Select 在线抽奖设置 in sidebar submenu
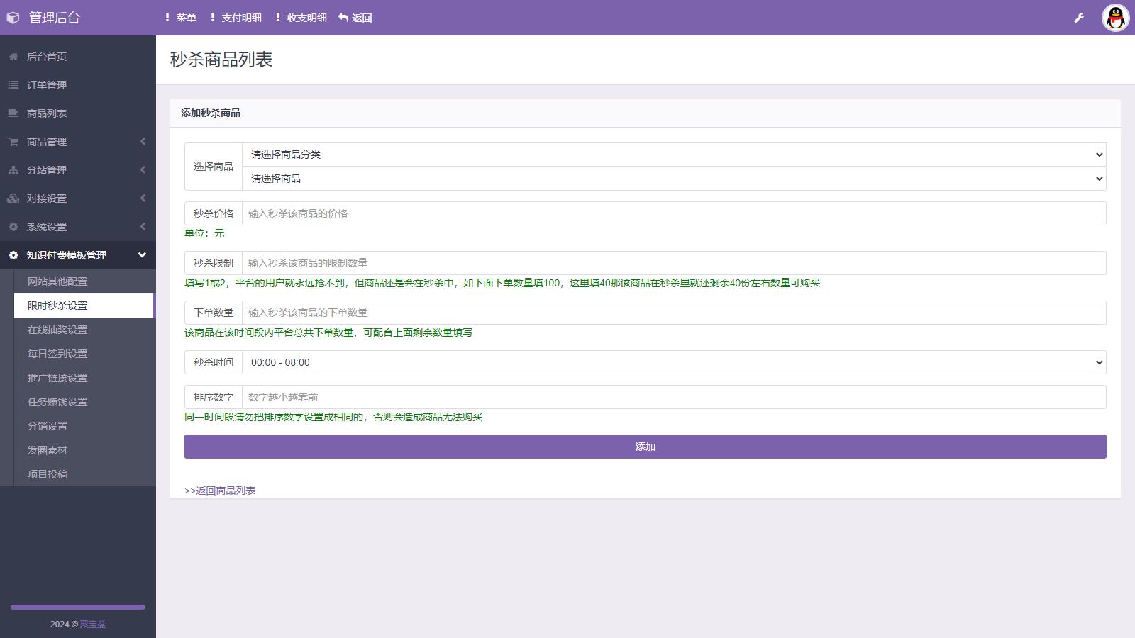This screenshot has width=1135, height=638. 57,330
